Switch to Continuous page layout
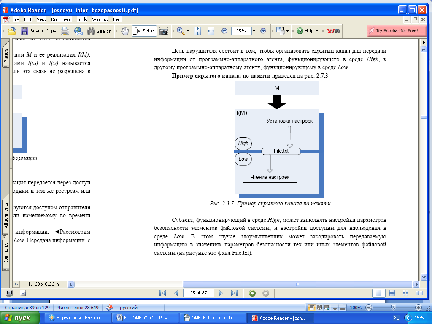Viewport: 432px width, 324px height. pyautogui.click(x=392, y=293)
